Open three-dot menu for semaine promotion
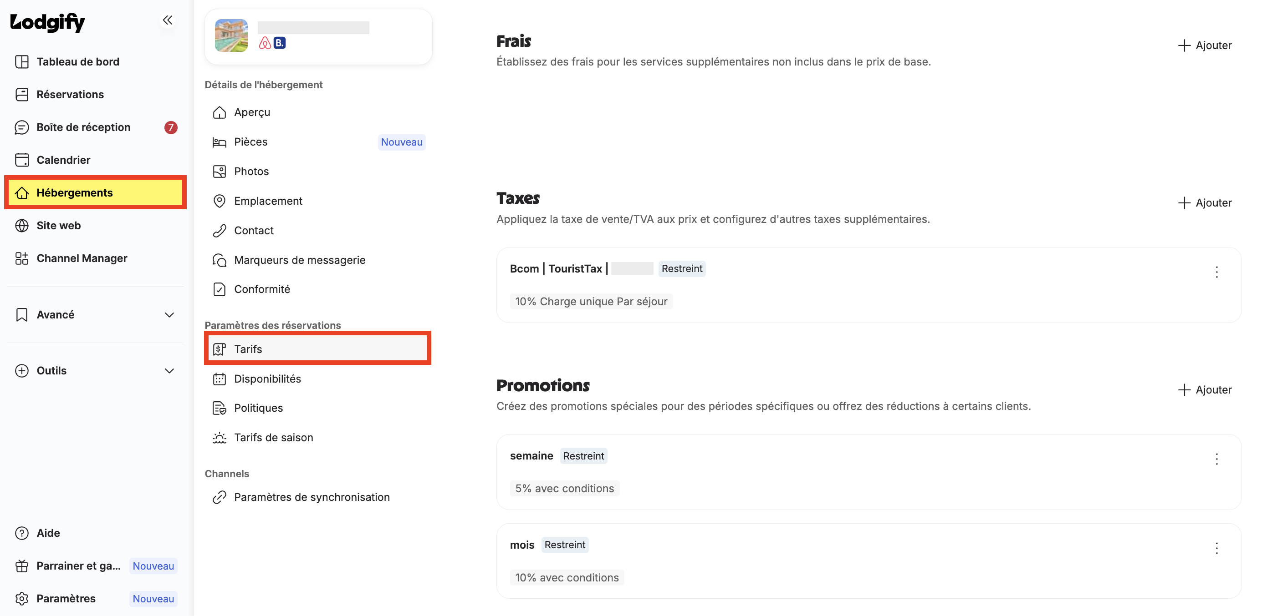 click(1216, 459)
